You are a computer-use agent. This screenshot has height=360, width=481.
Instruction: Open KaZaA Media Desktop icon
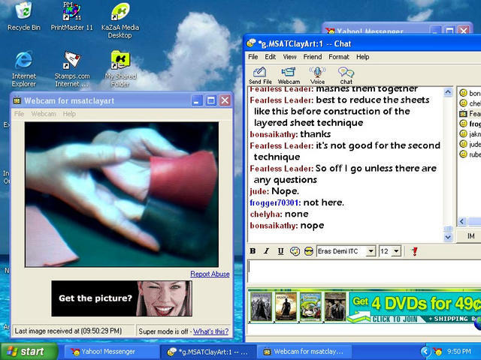pos(120,20)
